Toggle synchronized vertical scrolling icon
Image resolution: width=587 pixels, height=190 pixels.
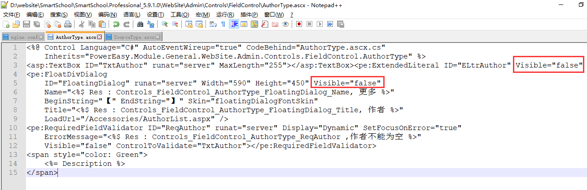tap(189, 24)
